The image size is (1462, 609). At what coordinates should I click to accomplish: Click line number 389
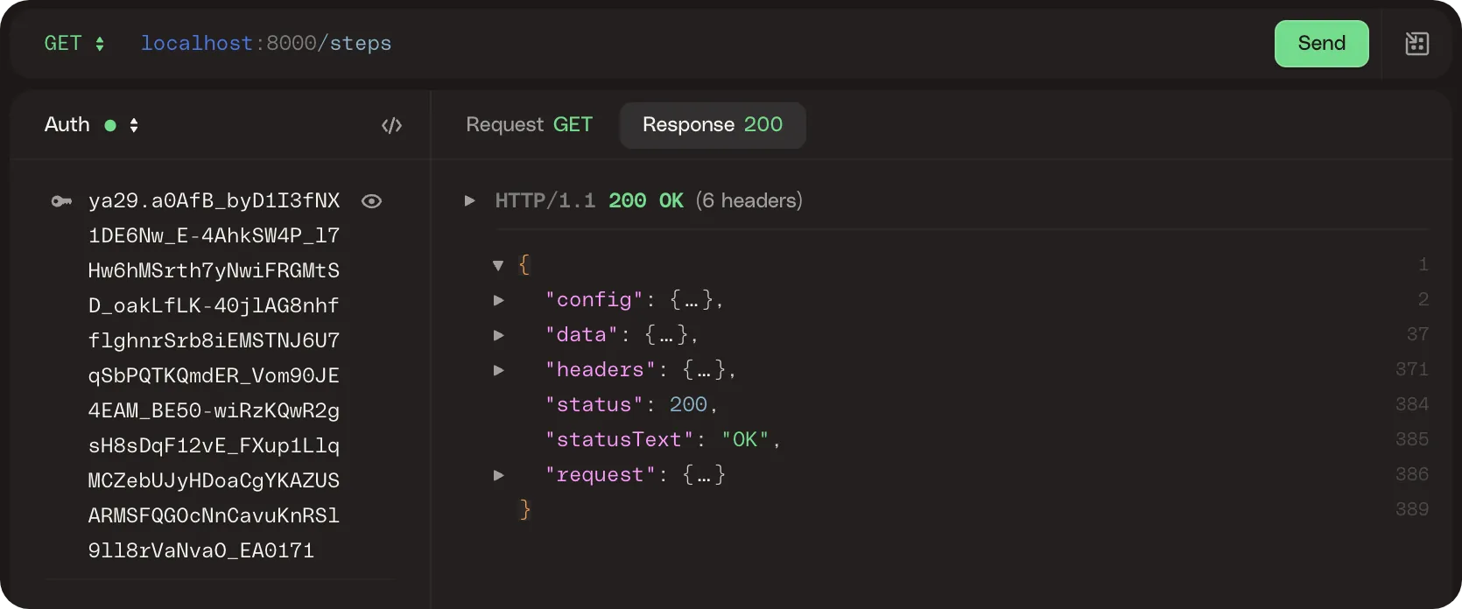tap(1411, 510)
